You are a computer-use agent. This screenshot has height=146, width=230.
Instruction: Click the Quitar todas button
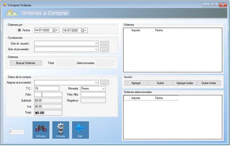pos(209,83)
